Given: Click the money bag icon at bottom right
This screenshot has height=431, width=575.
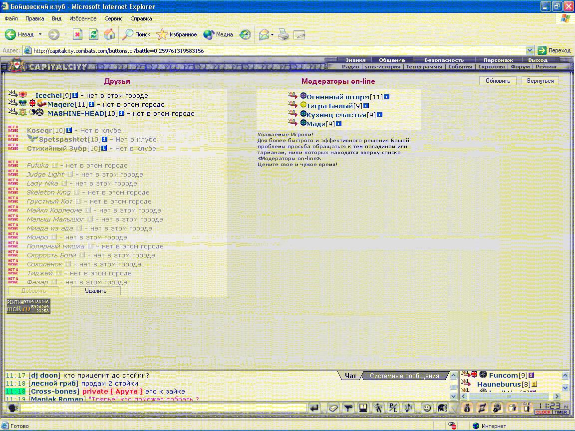Looking at the screenshot, I should tap(467, 408).
